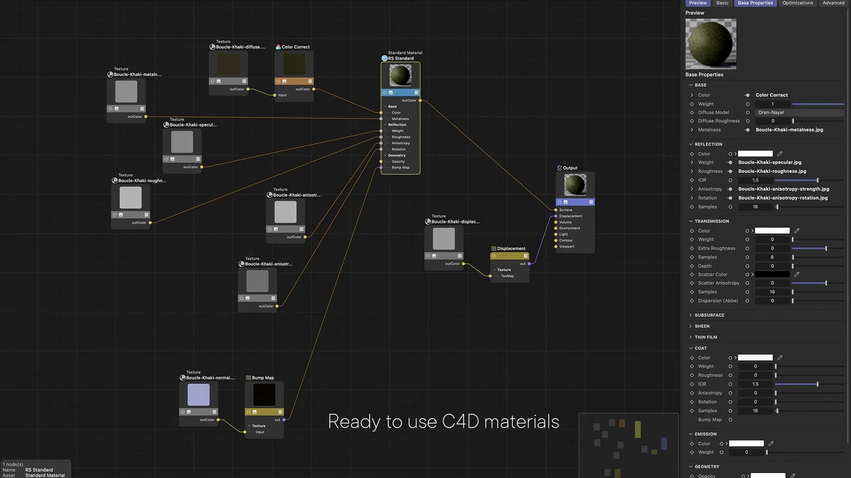Image resolution: width=851 pixels, height=478 pixels.
Task: Toggle the thumbnail on the Bump Map node
Action: 255,412
